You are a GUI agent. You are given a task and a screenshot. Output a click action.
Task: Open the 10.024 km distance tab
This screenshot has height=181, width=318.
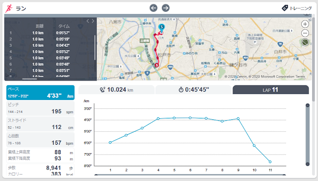(116, 90)
